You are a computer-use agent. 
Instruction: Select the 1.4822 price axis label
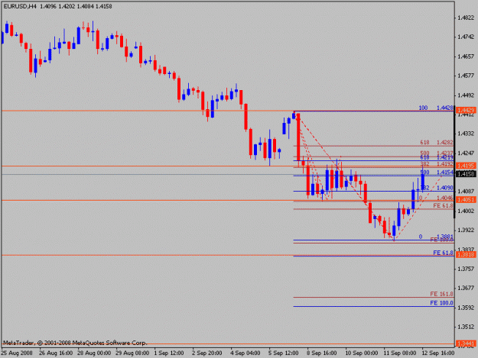[466, 18]
